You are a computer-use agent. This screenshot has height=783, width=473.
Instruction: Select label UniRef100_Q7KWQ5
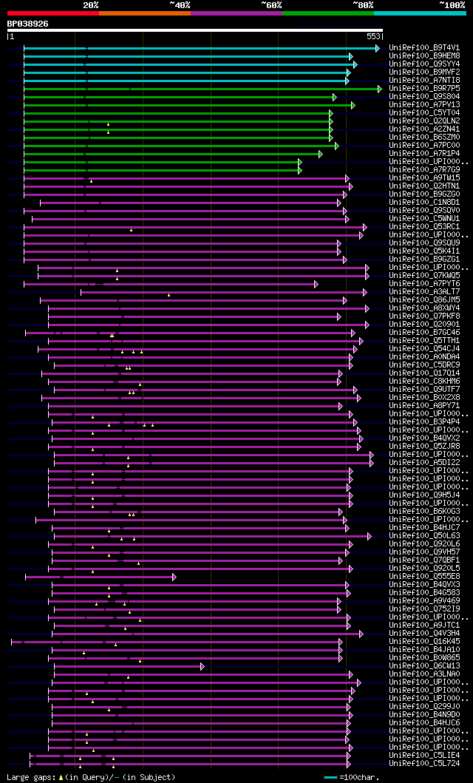click(x=425, y=276)
